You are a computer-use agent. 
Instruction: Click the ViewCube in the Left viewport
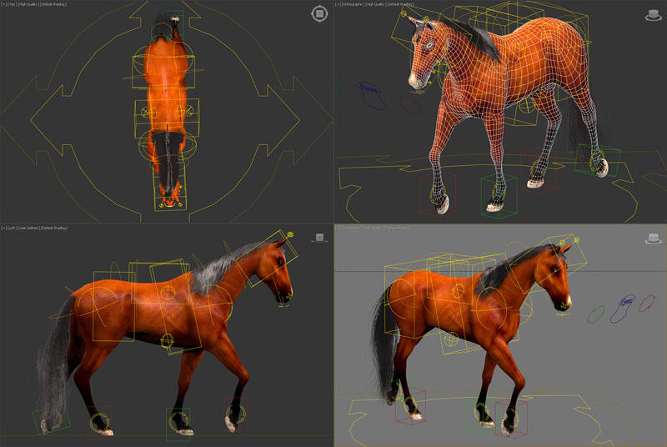pos(318,237)
